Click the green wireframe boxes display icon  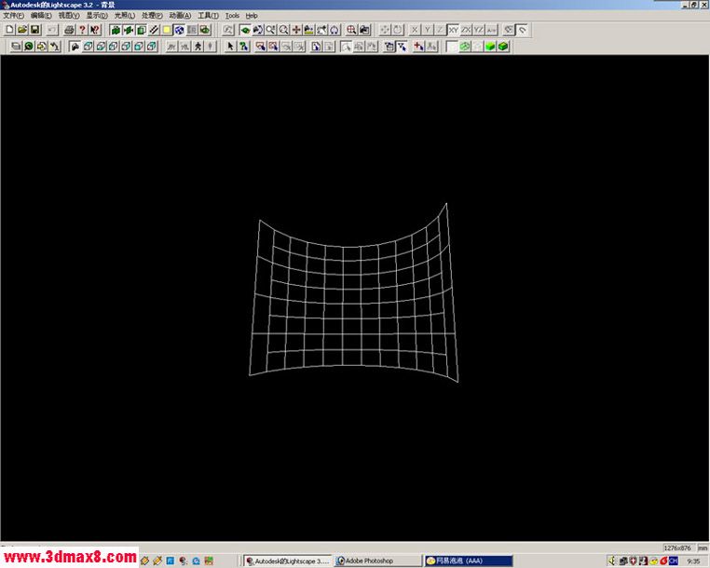(x=465, y=47)
